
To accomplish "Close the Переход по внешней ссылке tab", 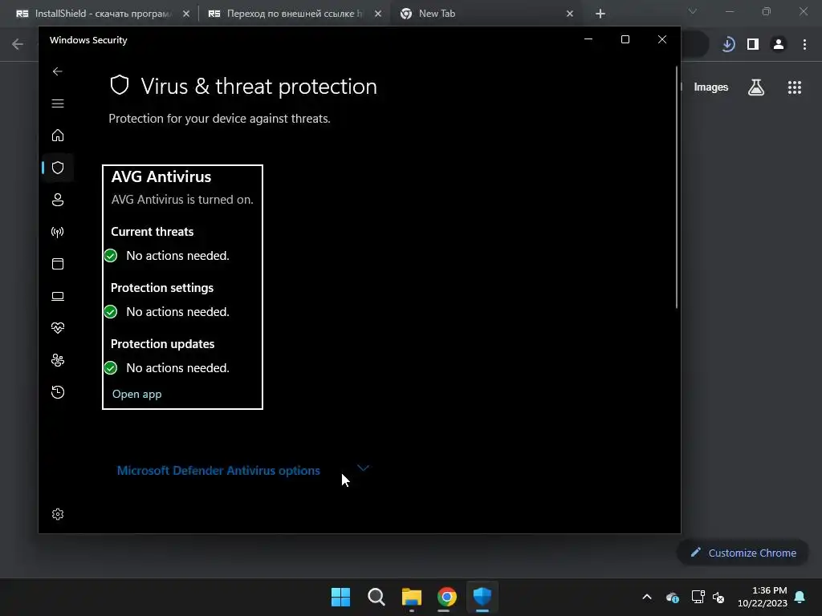I will pyautogui.click(x=378, y=14).
